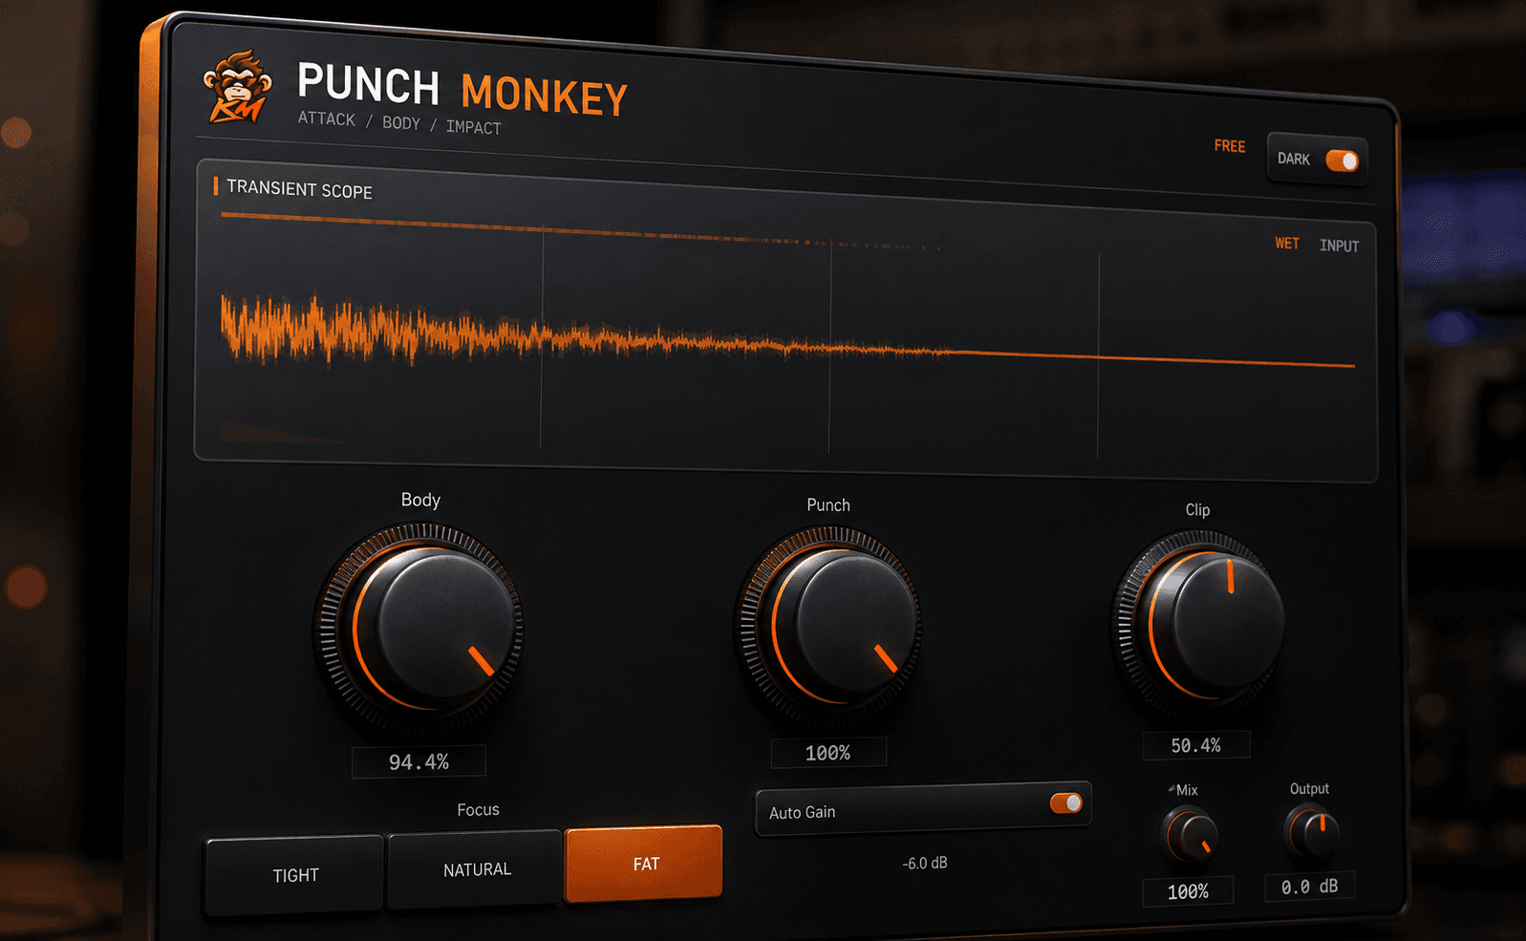
Task: Click the Mix value field 100%
Action: point(1188,891)
